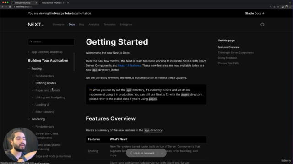
Task: Switch to the Getting Started browser tab
Action: (24, 3)
